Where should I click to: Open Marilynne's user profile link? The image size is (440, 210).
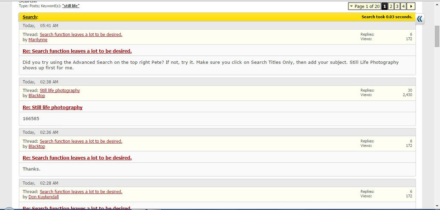tap(38, 40)
